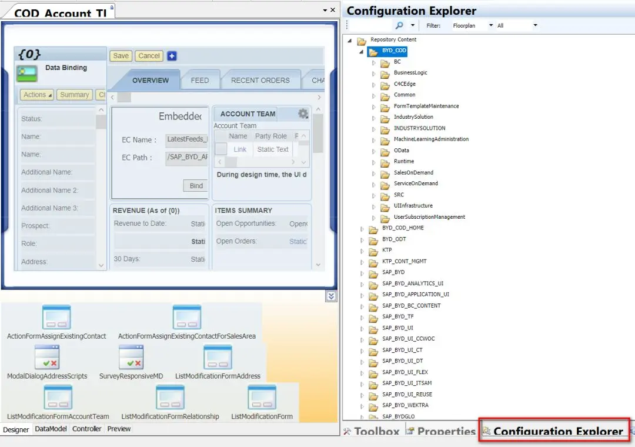Tick the Account Team row checkbox

pos(220,149)
